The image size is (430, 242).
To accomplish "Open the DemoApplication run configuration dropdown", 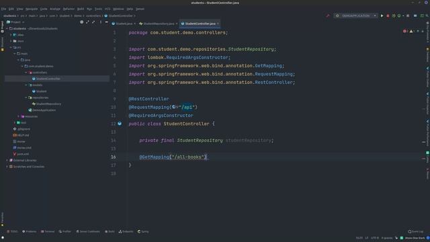I will coord(355,16).
